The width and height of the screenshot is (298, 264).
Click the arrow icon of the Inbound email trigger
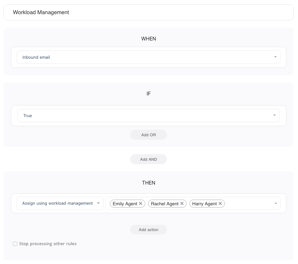pos(275,57)
